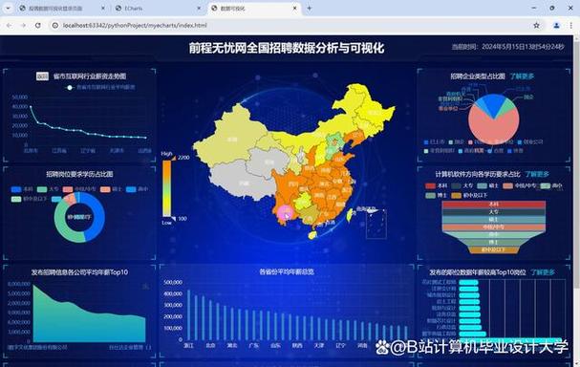Image resolution: width=580 pixels, height=367 pixels.
Task: Toggle 中技/中专 legend in the funnel chart
Action: [x=520, y=185]
